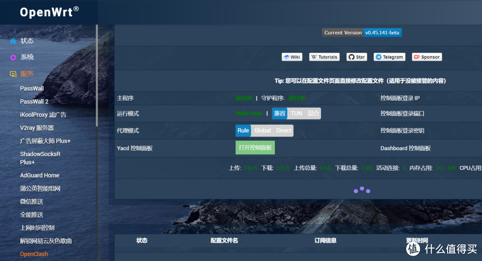482x261 pixels.
Task: Open AdGuard Home page
Action: click(40, 176)
